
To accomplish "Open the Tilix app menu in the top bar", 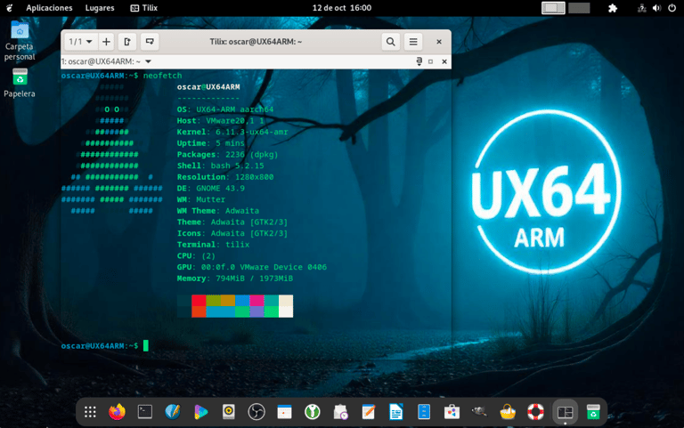I will 144,8.
